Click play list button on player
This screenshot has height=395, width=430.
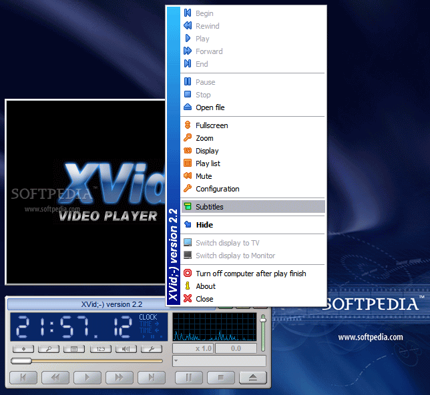pyautogui.click(x=74, y=349)
